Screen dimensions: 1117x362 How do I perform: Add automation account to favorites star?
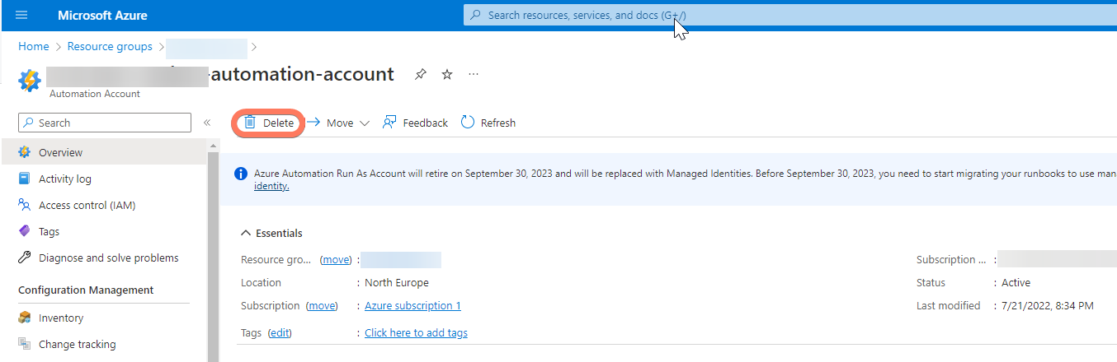tap(447, 74)
